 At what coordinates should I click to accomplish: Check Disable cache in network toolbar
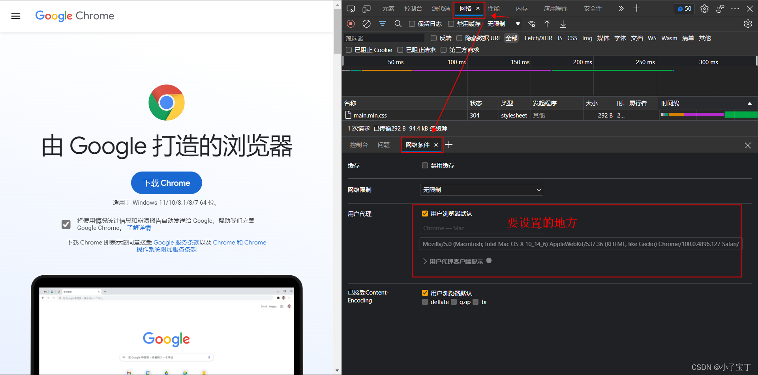[451, 24]
